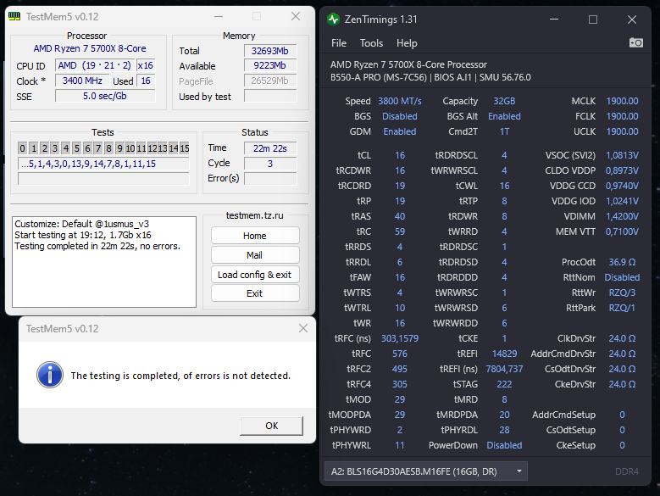Screen dimensions: 660x496
Task: Click the testmem.tz.ru link label
Action: point(255,215)
